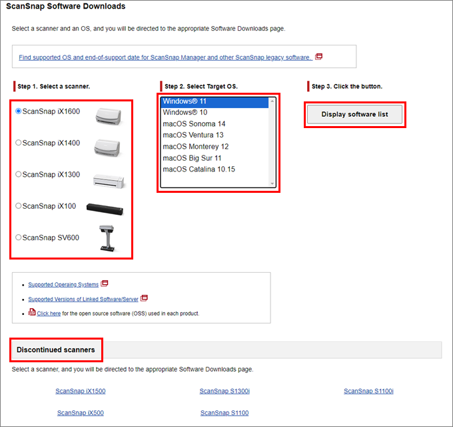The width and height of the screenshot is (453, 427).
Task: Select the ScanSnap iX1600 radio button
Action: pos(19,111)
